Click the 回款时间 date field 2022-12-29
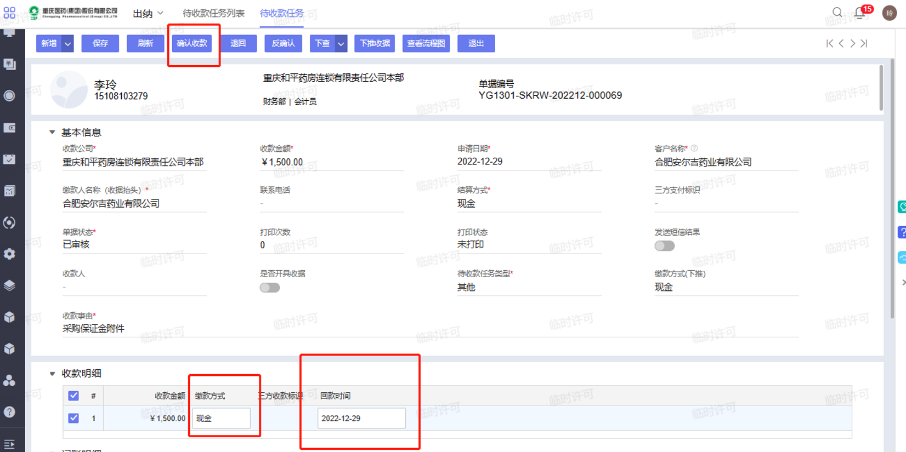 point(361,418)
